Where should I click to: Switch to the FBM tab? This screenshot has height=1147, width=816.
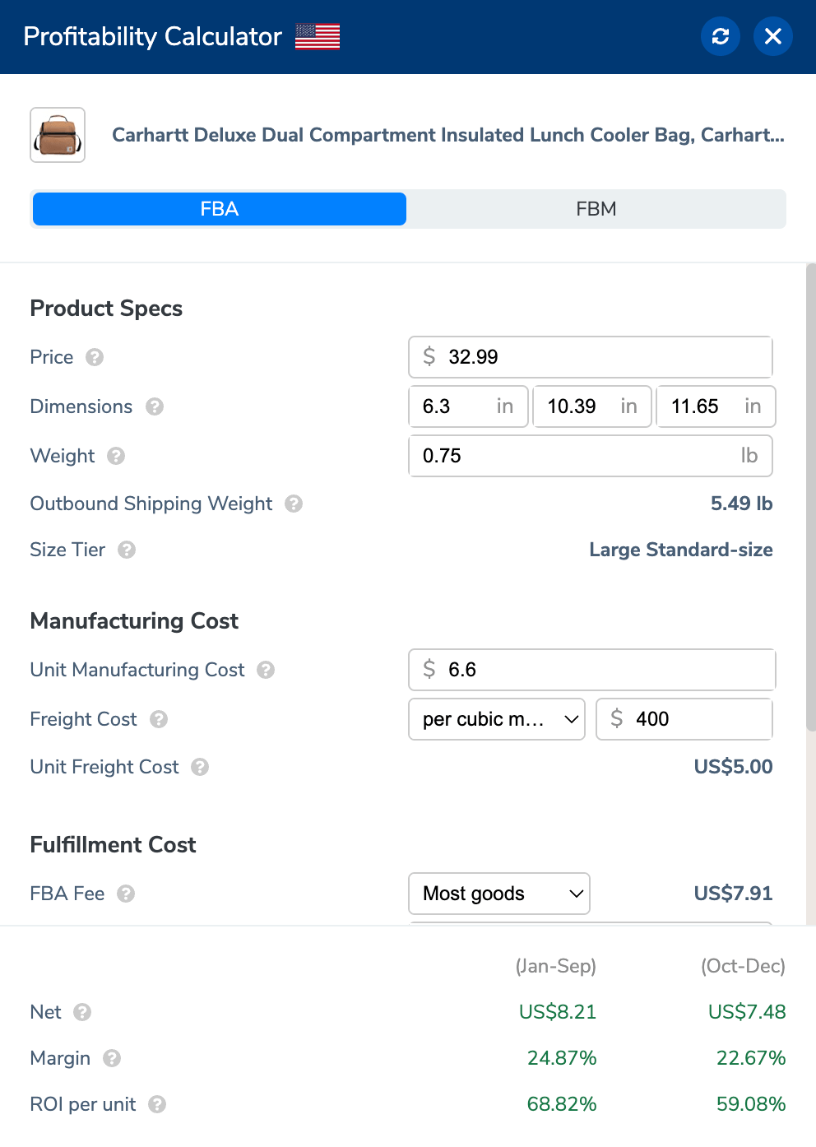click(596, 209)
